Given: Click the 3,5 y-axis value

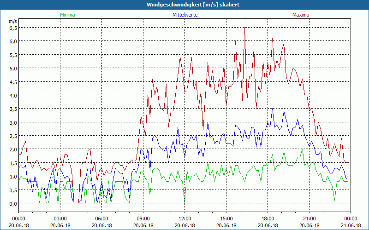Looking at the screenshot, I should pyautogui.click(x=13, y=109).
